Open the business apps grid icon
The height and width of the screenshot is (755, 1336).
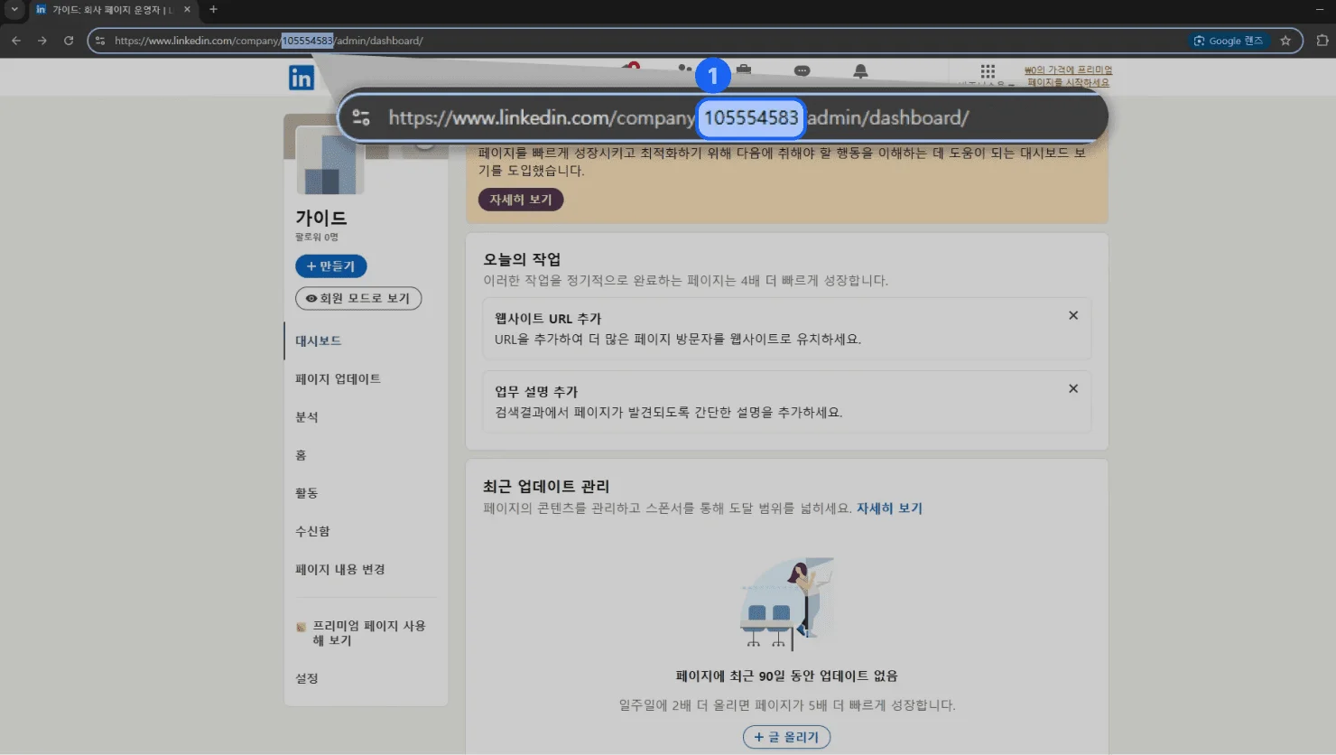988,71
